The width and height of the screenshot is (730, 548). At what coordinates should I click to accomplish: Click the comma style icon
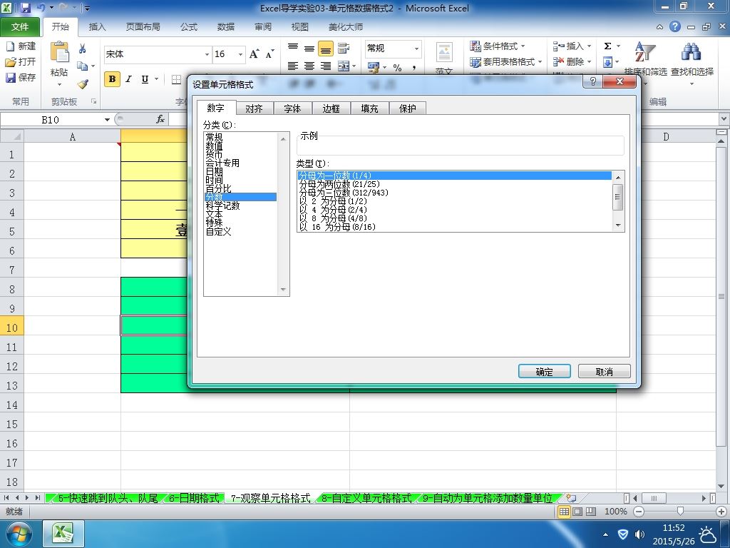click(x=413, y=68)
